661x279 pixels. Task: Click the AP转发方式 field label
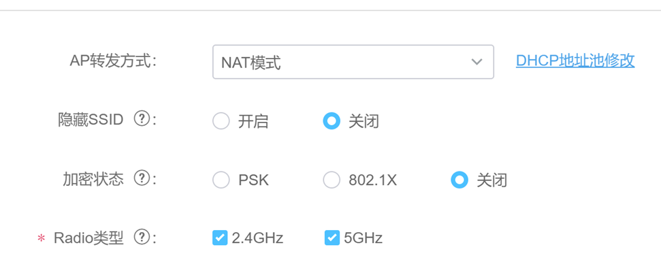click(112, 61)
